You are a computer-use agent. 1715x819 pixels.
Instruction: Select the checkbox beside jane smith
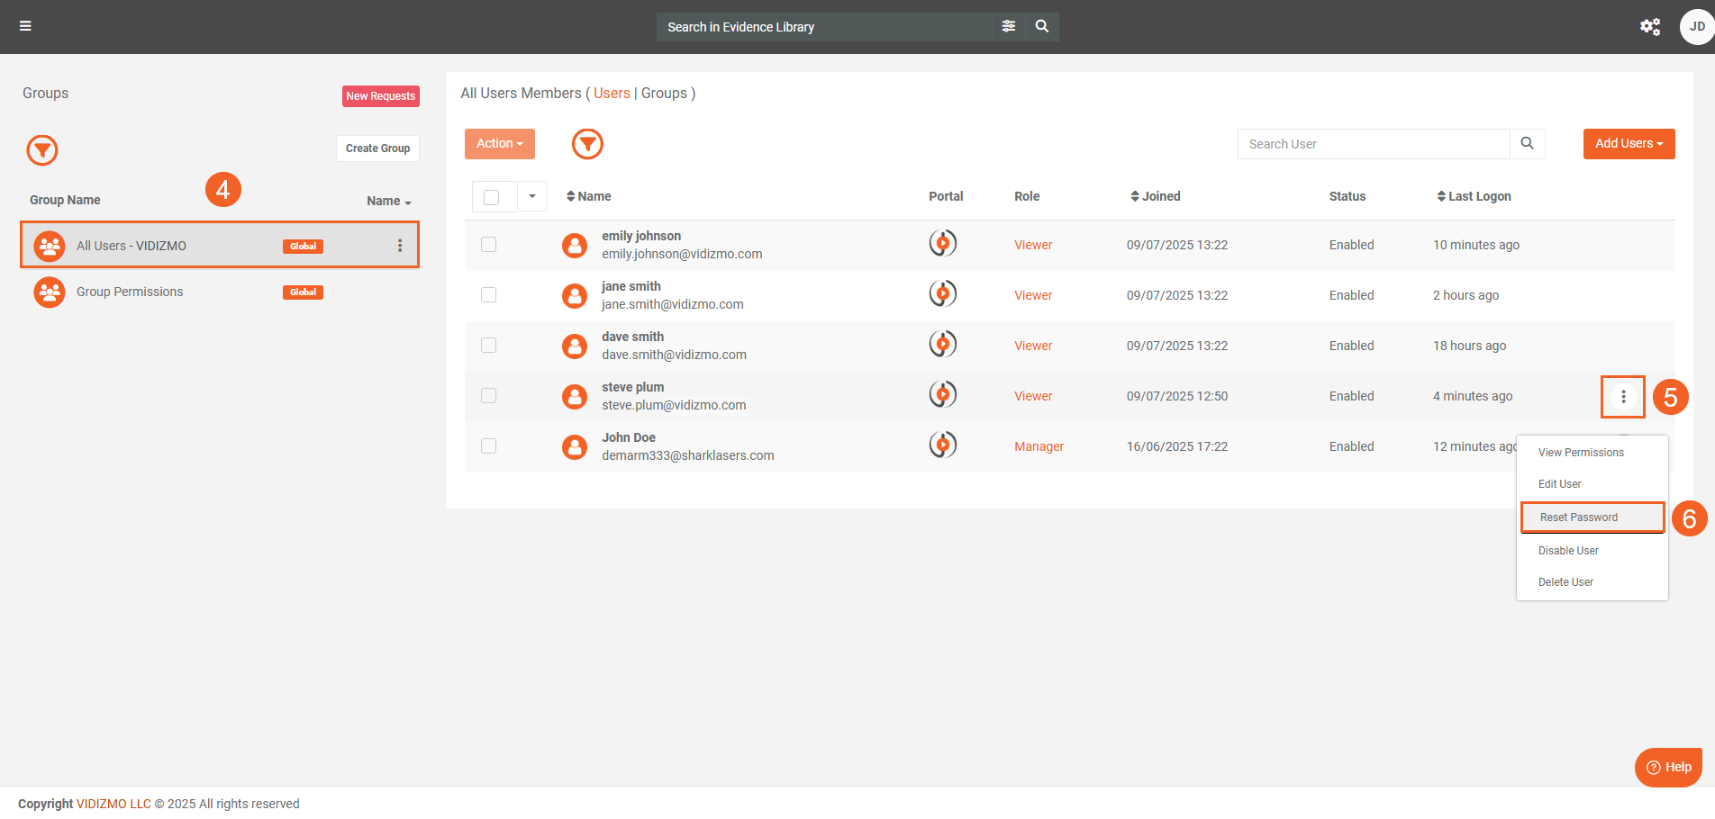coord(489,295)
